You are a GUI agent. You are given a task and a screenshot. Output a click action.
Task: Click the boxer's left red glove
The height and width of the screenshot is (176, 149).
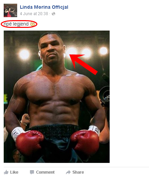tap(85, 142)
